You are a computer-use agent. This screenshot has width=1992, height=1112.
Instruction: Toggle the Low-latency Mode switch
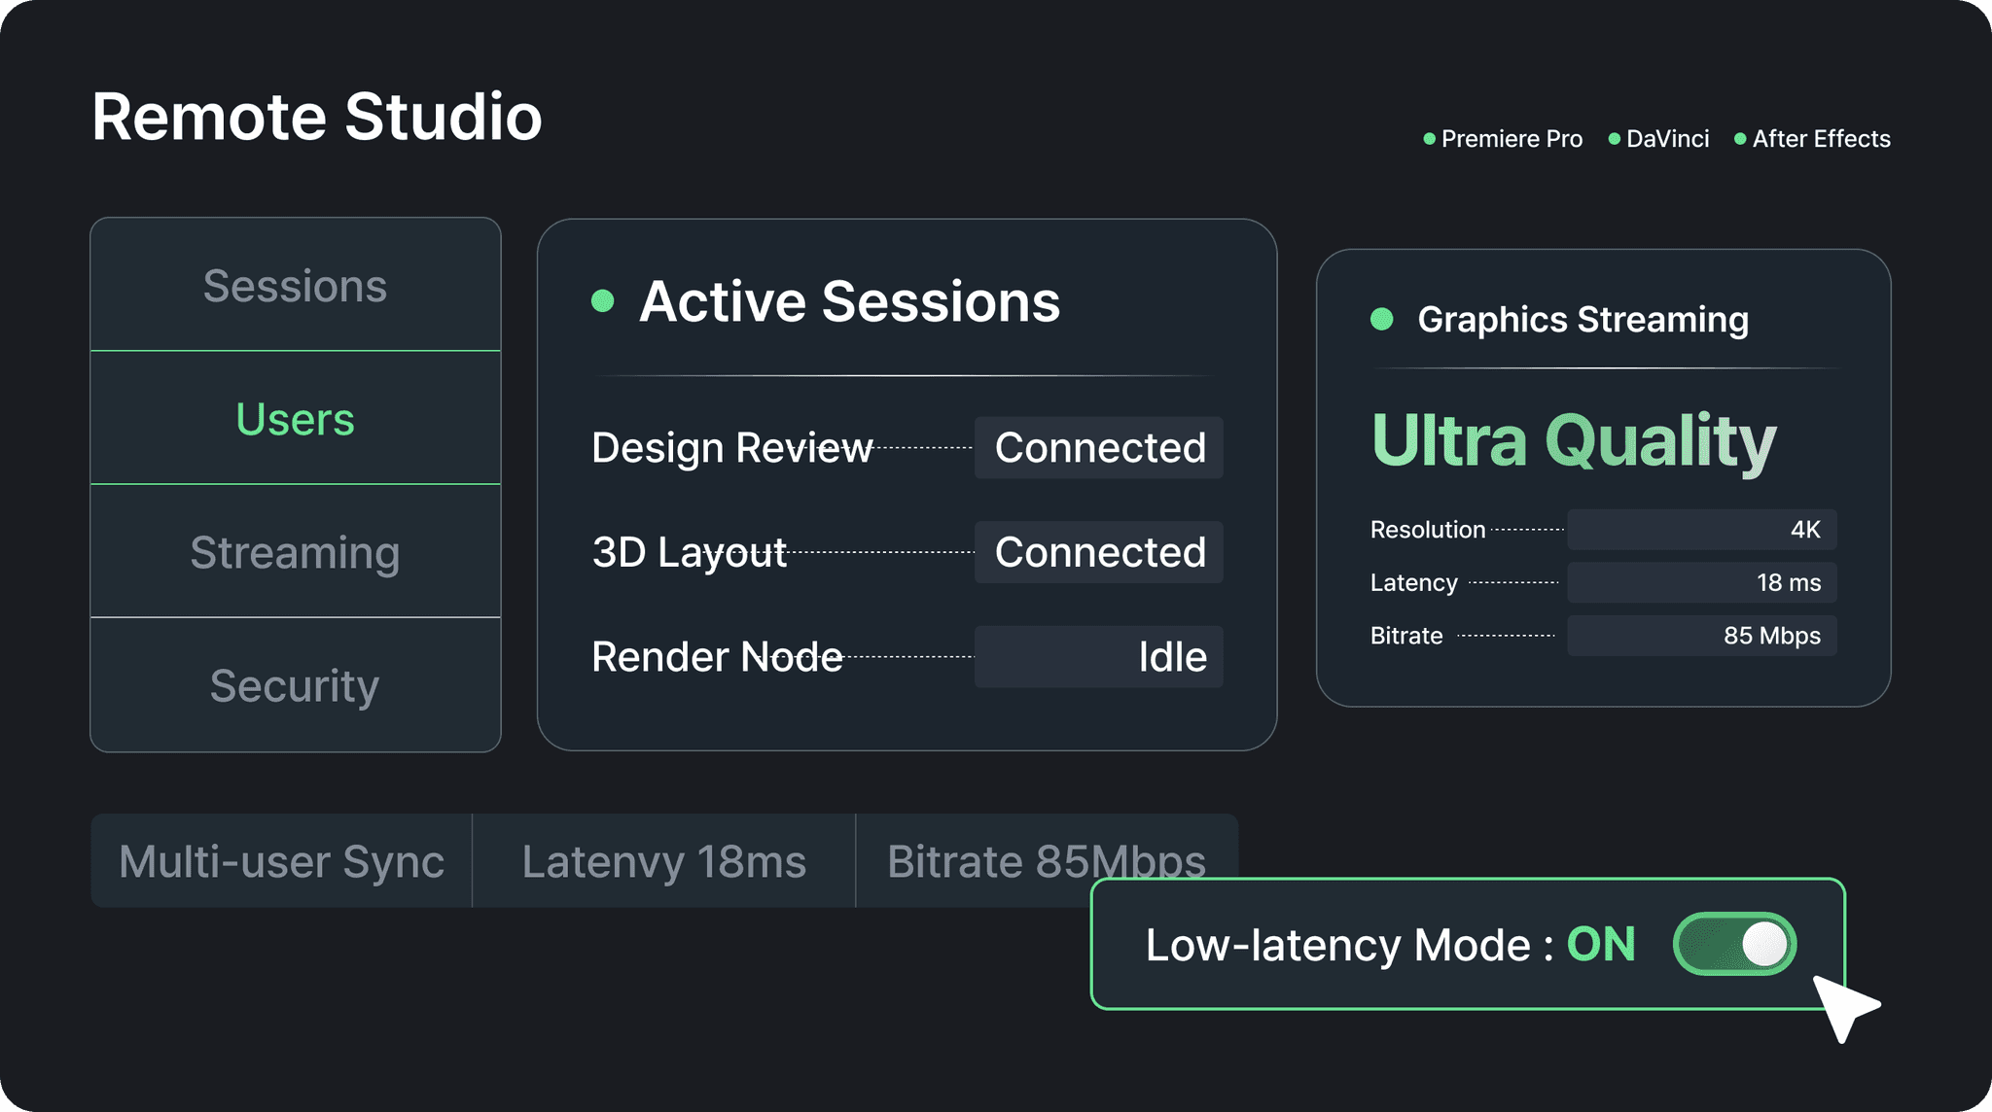pos(1734,944)
